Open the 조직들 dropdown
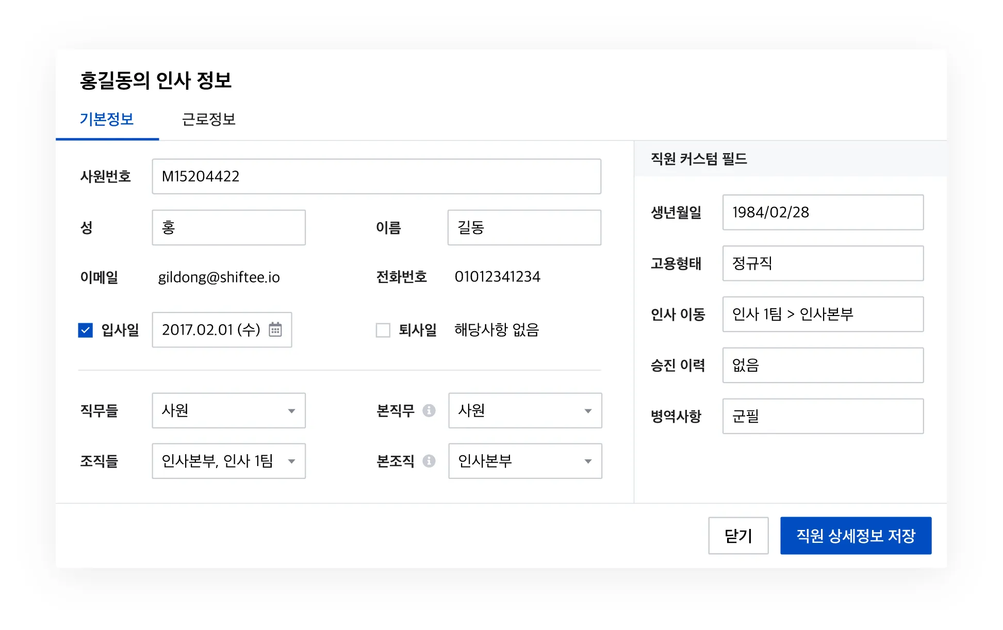Image resolution: width=1003 pixels, height=630 pixels. point(291,461)
